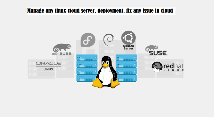
Task: Click the 'openSUSE' wordmark text
Action: point(62,54)
